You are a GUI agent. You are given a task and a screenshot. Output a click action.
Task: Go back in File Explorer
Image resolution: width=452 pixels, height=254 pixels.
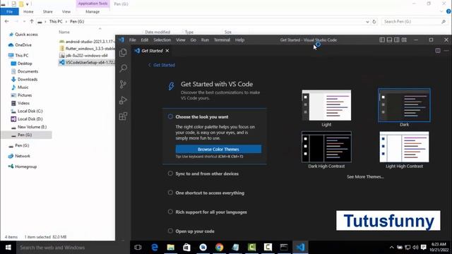6,22
